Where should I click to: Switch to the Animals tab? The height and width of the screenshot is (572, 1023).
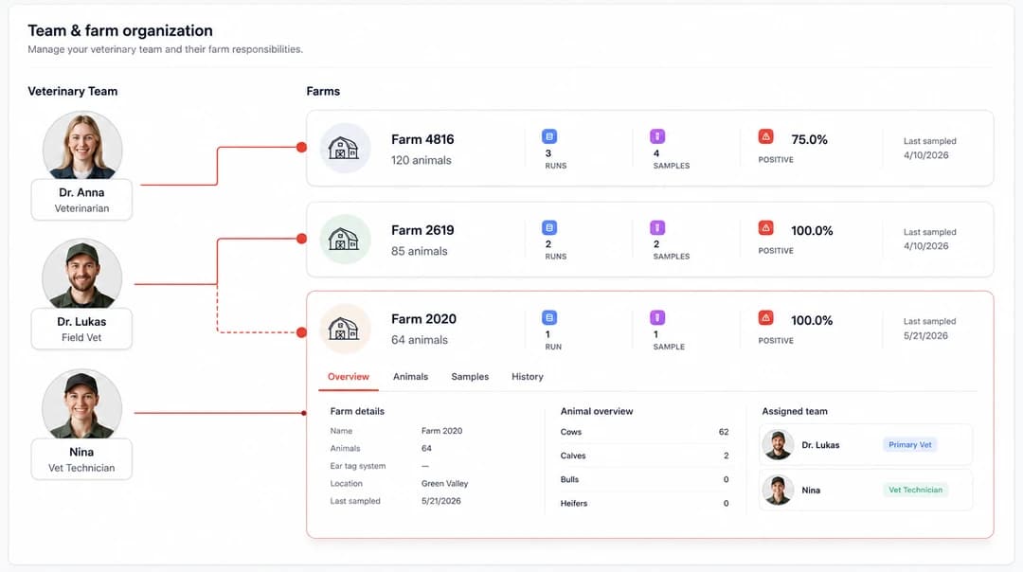410,377
